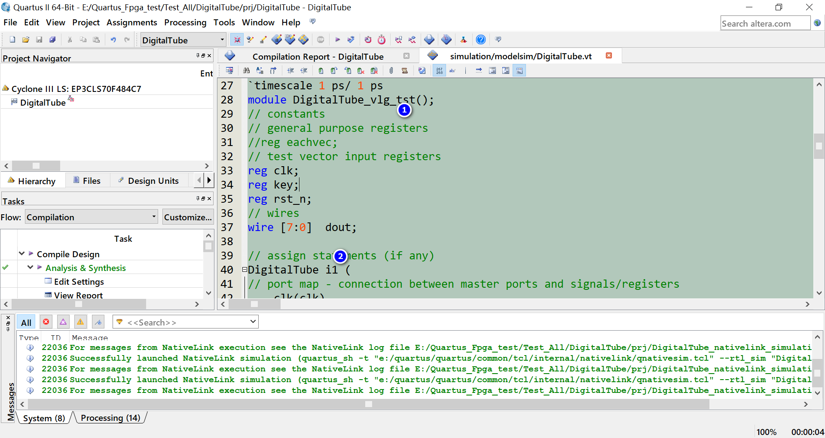
Task: Show all messages with All filter
Action: point(26,322)
